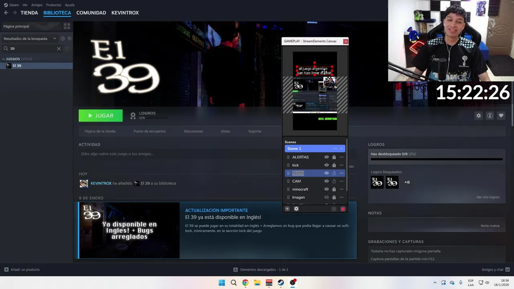
Task: Open options menu for ALERTAS layer
Action: point(342,157)
